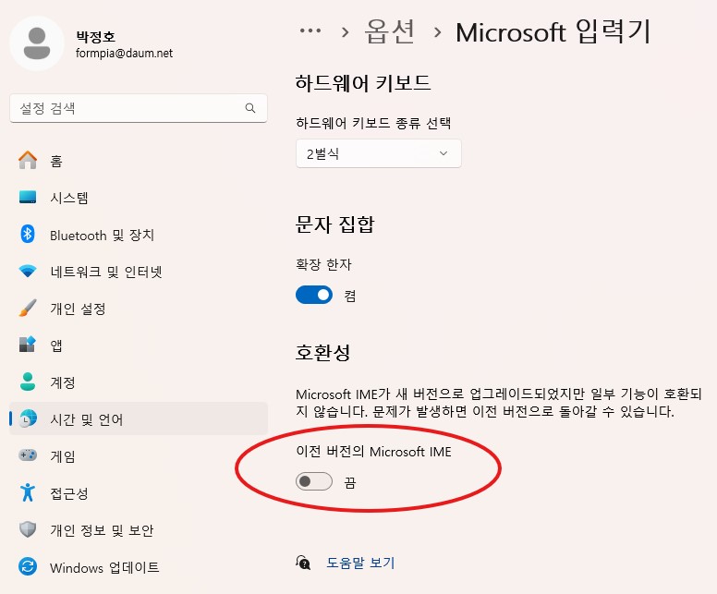The width and height of the screenshot is (717, 594).
Task: Go back to 옵션 breadcrumb
Action: pyautogui.click(x=389, y=31)
